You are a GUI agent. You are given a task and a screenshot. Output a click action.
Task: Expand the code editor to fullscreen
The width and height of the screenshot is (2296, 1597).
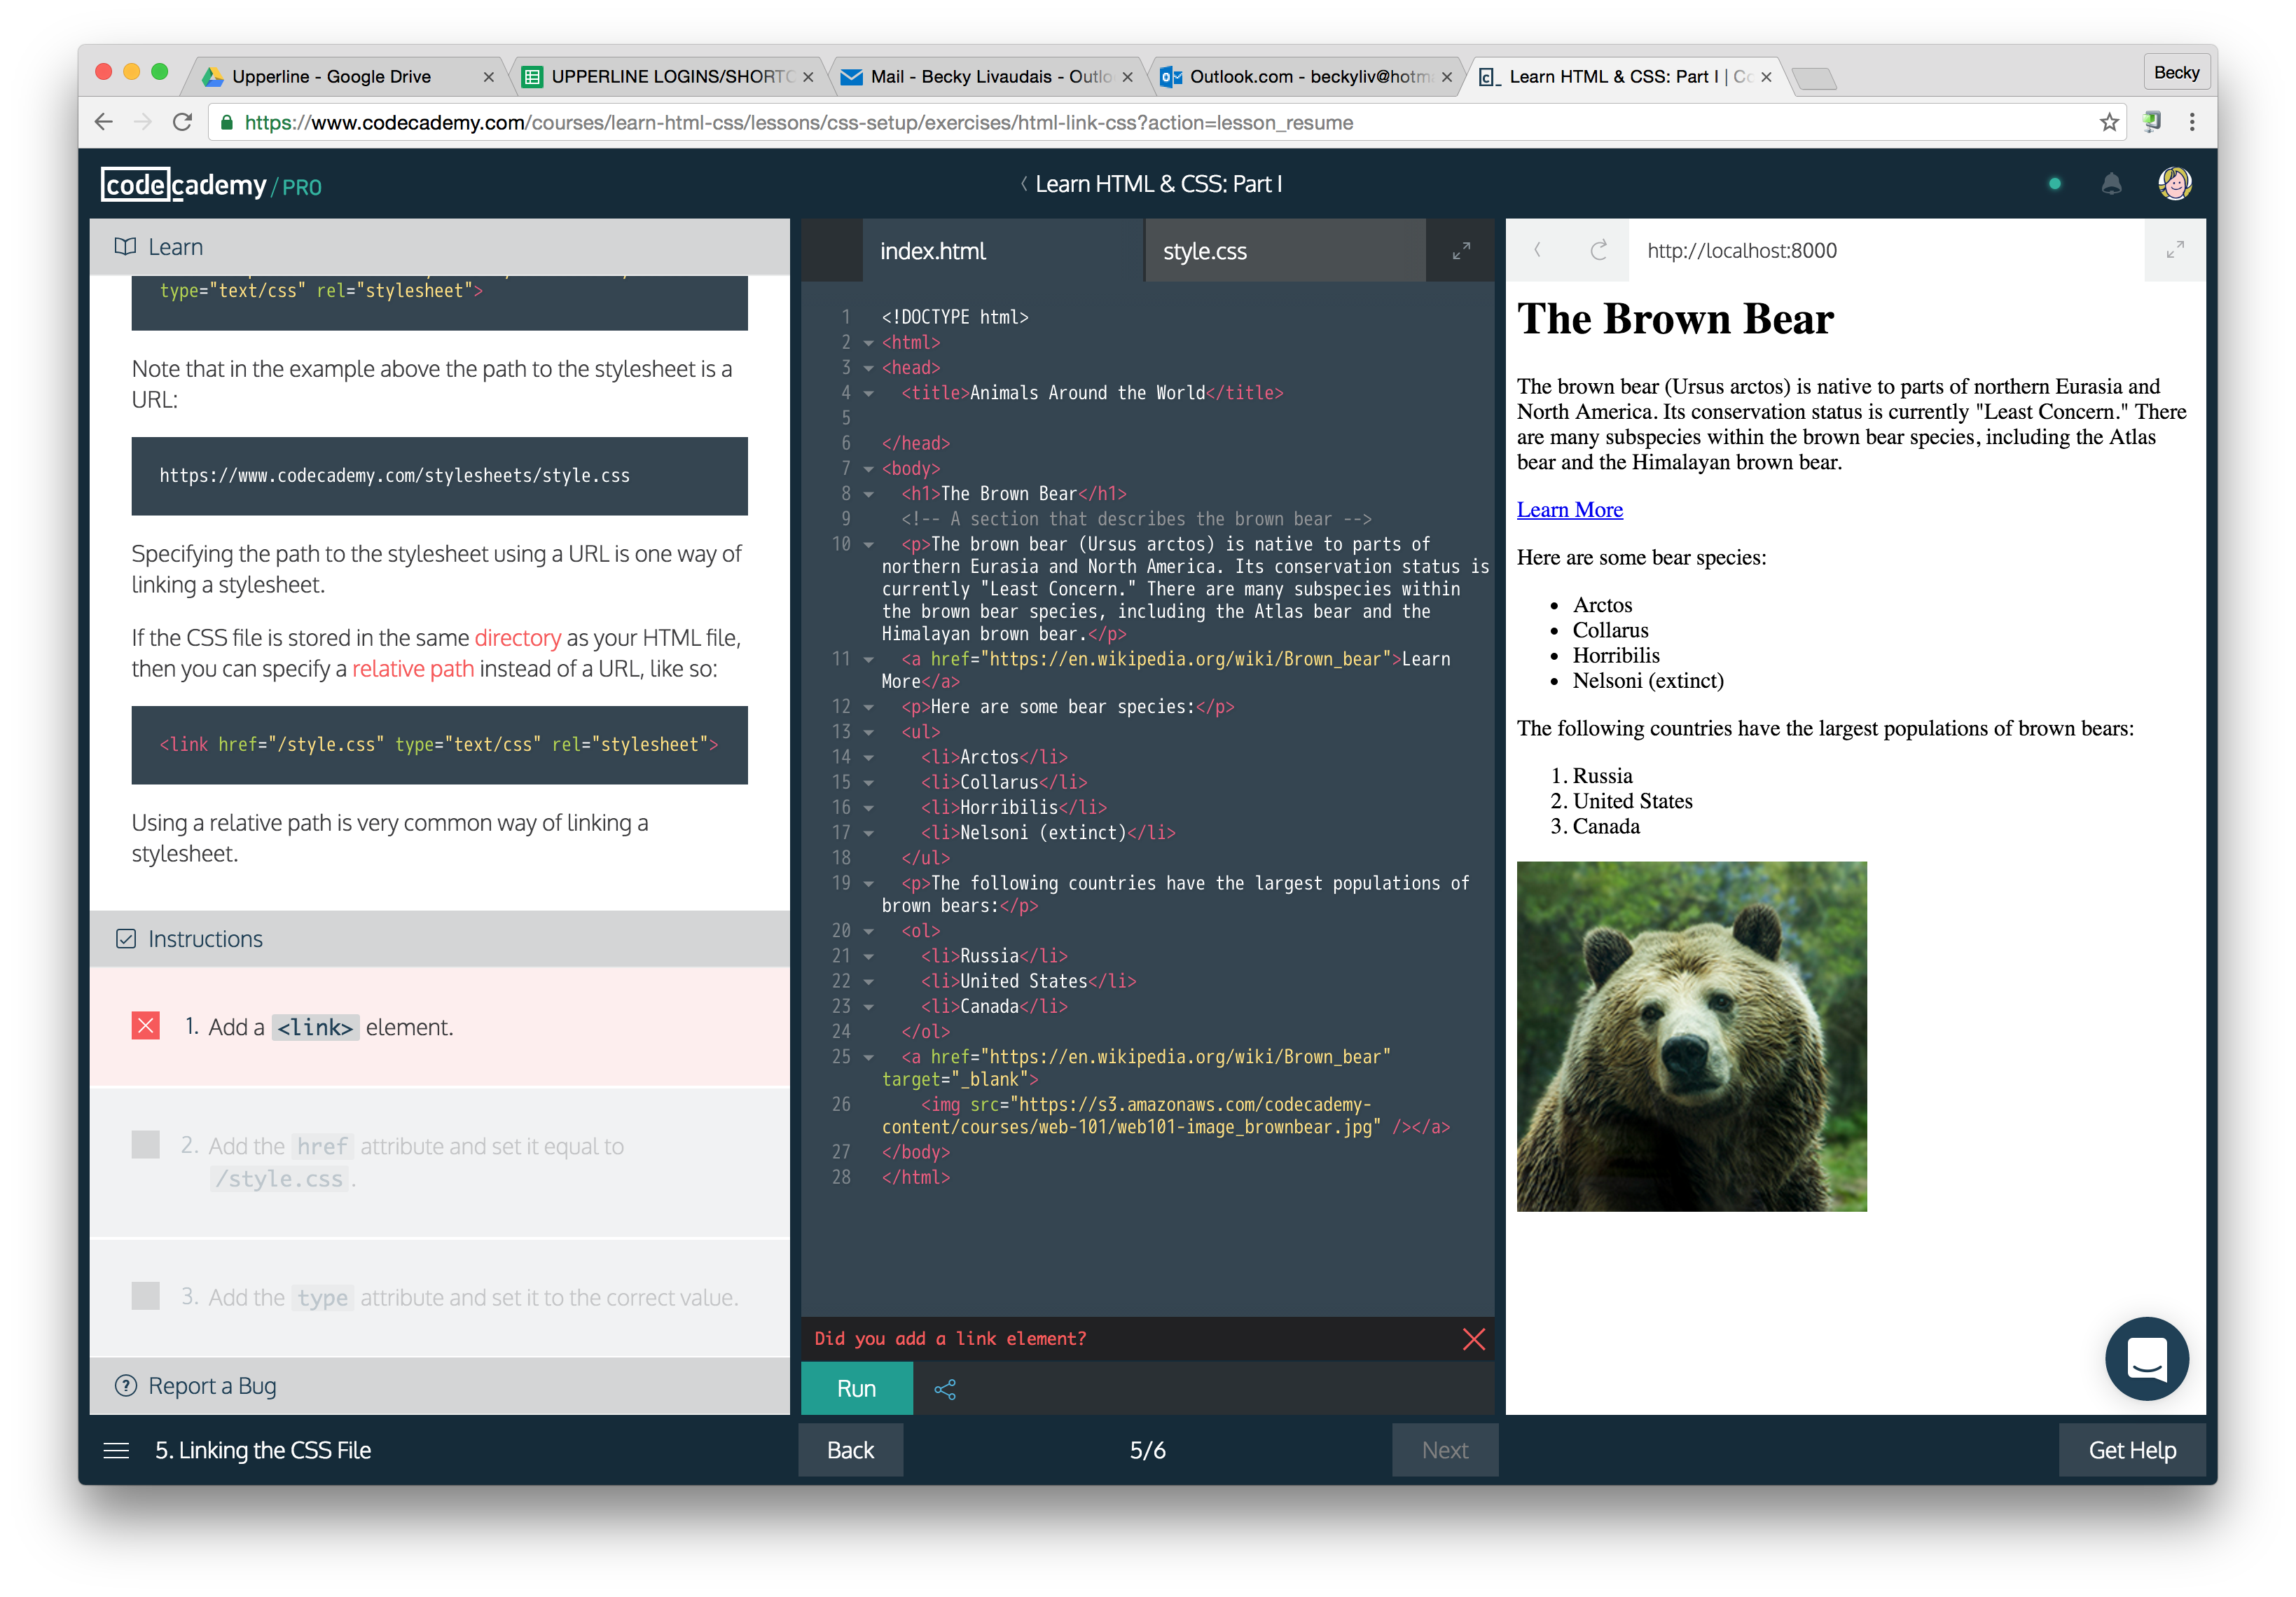(1461, 251)
